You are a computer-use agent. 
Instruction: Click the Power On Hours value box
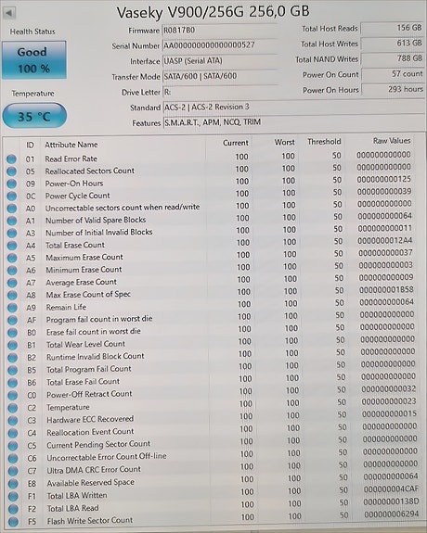(x=393, y=90)
